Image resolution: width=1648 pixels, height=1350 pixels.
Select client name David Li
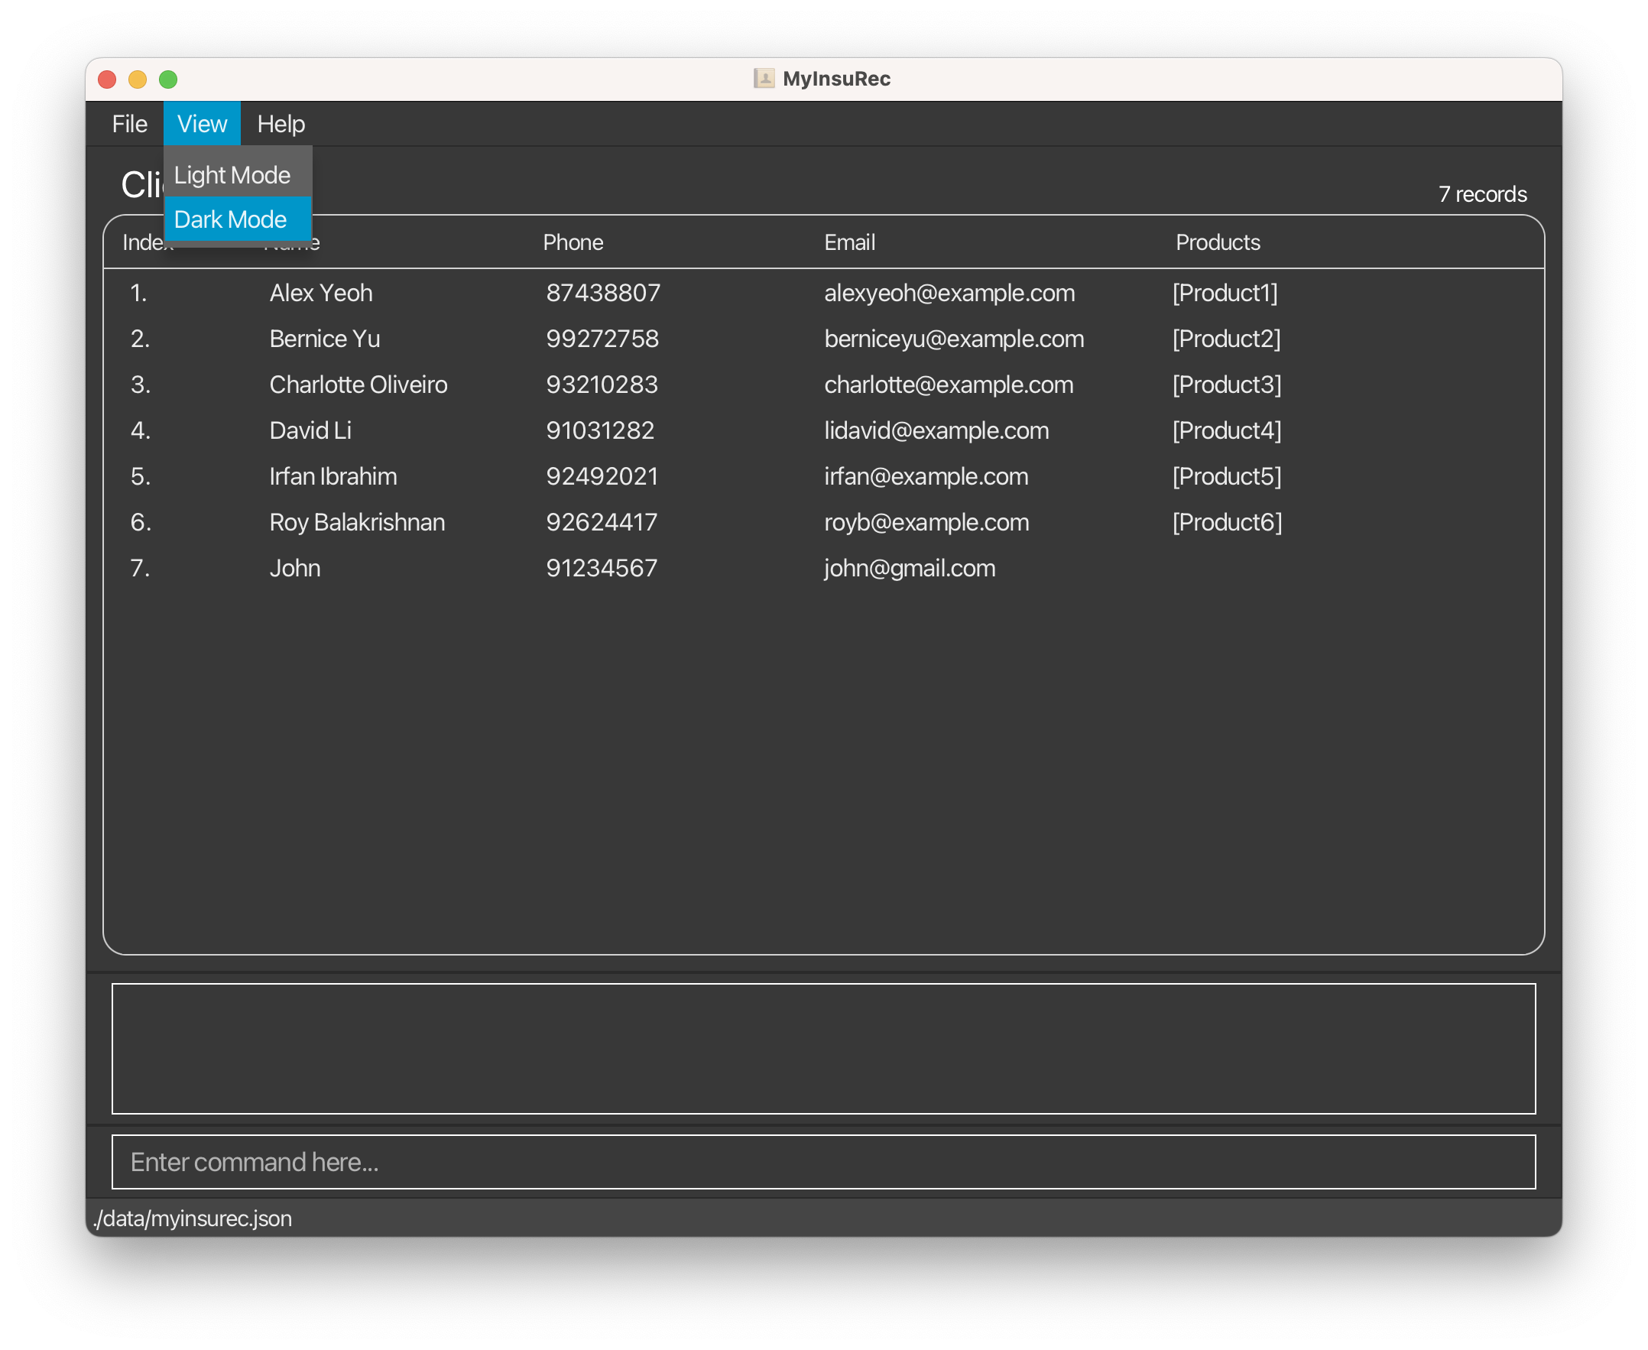click(x=310, y=431)
